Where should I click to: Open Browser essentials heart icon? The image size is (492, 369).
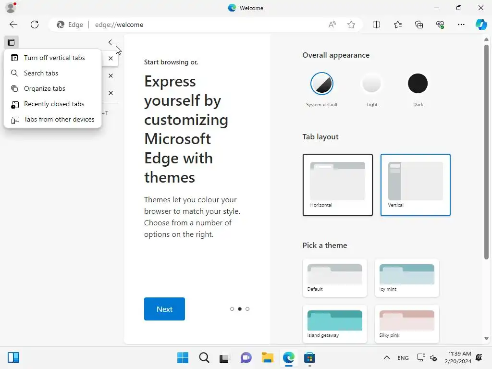click(x=440, y=25)
